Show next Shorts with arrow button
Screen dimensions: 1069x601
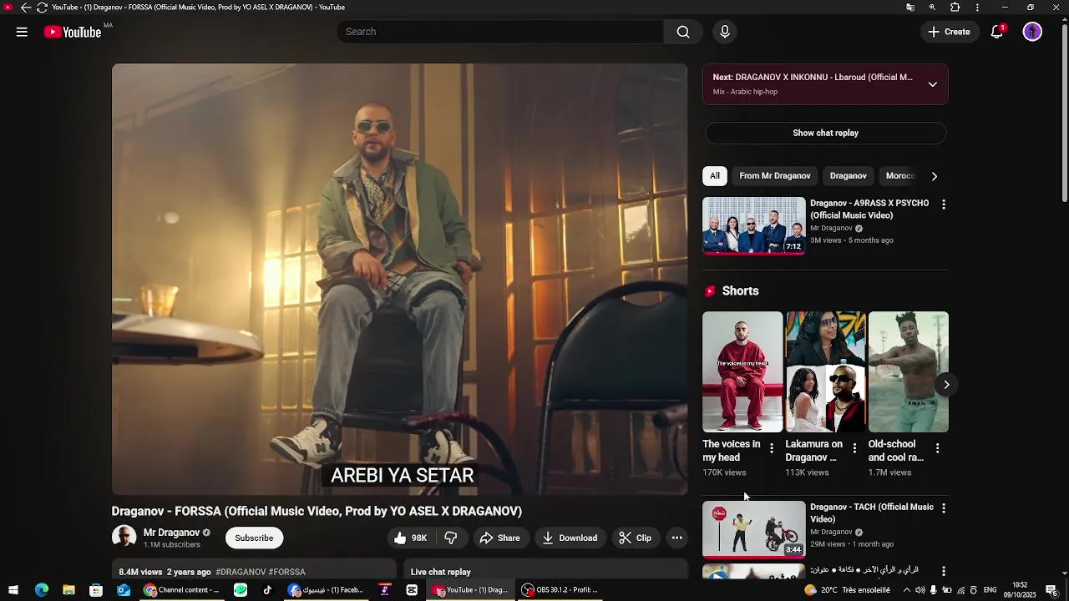pyautogui.click(x=945, y=385)
